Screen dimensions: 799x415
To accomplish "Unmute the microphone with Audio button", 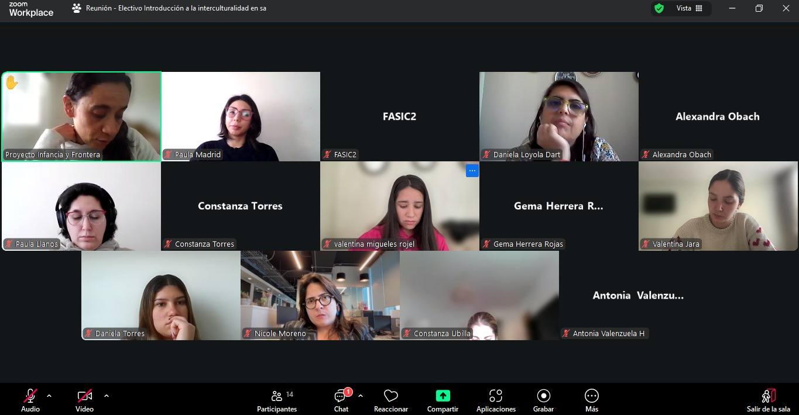I will (30, 400).
